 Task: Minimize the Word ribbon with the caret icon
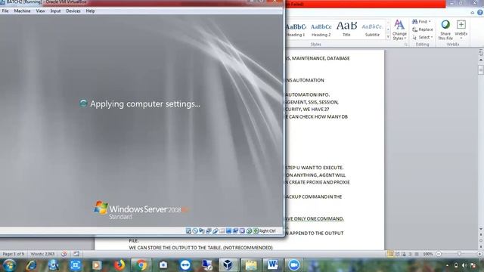click(472, 13)
